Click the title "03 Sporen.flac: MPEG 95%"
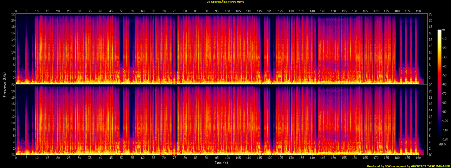Screen dimensions: 451x168 pos(225,2)
